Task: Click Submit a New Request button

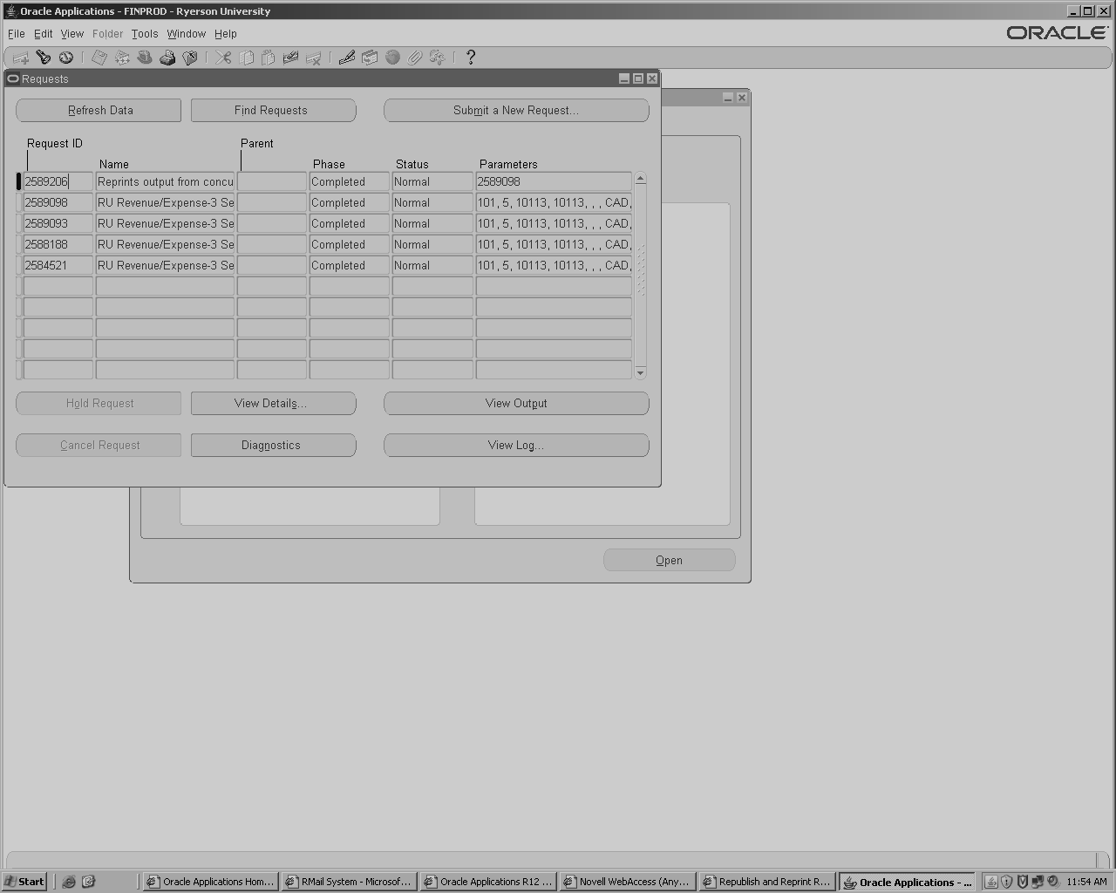Action: (516, 110)
